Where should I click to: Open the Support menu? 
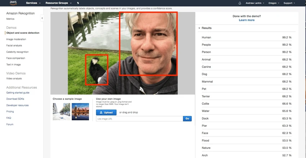click(289, 3)
